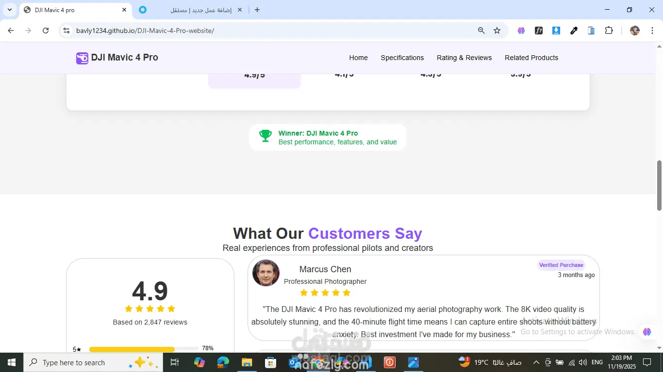The width and height of the screenshot is (663, 372).
Task: Open the notification center icon
Action: point(646,362)
